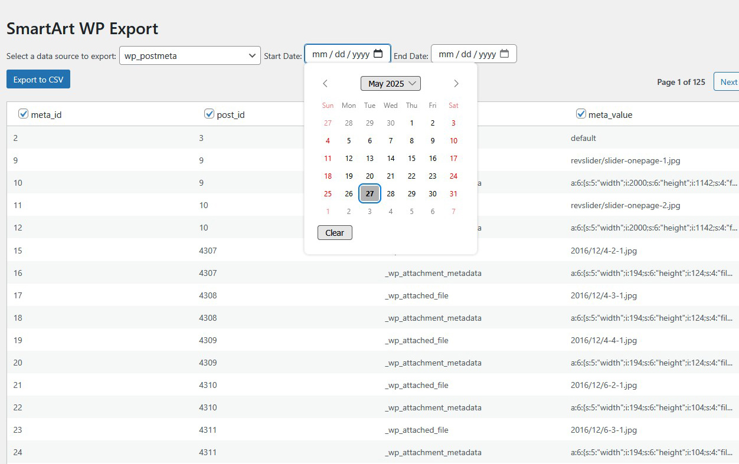Click the Export to CSV button

click(x=38, y=80)
